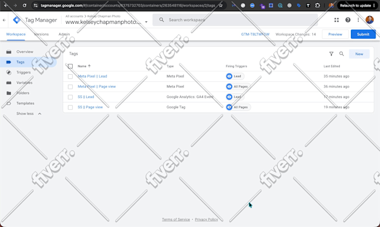Open Triggers in the sidebar
Image resolution: width=380 pixels, height=227 pixels.
pyautogui.click(x=23, y=73)
